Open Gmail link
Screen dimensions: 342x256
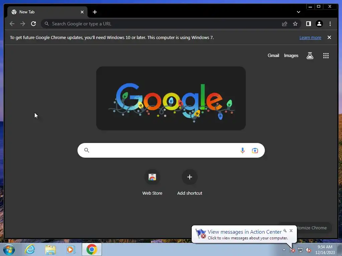(x=273, y=56)
